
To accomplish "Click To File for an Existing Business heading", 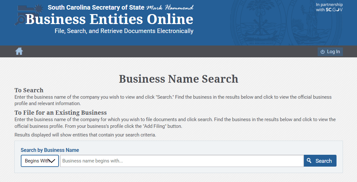I will tap(60, 113).
